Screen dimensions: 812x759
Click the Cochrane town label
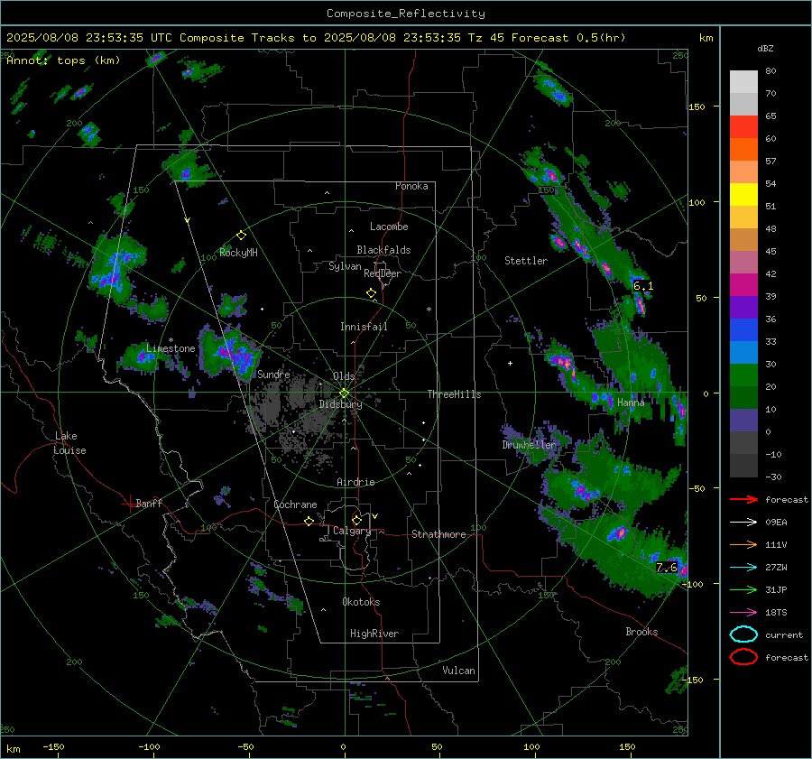(295, 504)
